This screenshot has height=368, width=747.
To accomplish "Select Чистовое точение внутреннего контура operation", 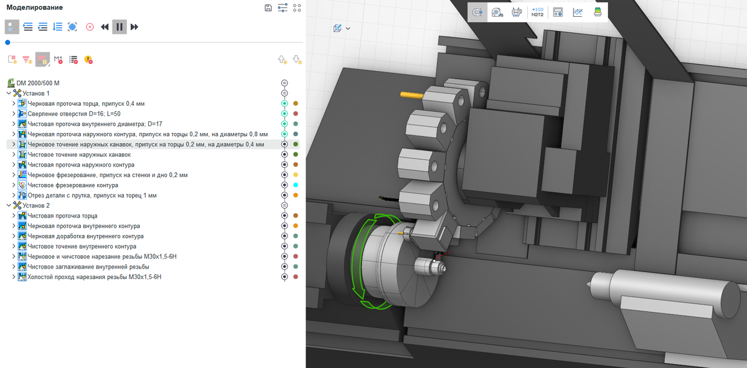I will tap(82, 246).
